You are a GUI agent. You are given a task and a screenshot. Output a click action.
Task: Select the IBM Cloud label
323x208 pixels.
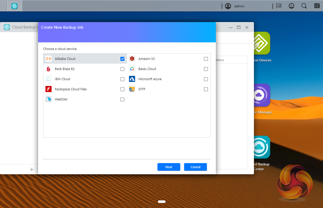click(62, 79)
